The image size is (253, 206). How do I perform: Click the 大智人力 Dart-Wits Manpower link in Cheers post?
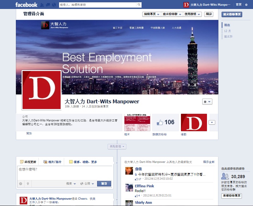[50, 199]
